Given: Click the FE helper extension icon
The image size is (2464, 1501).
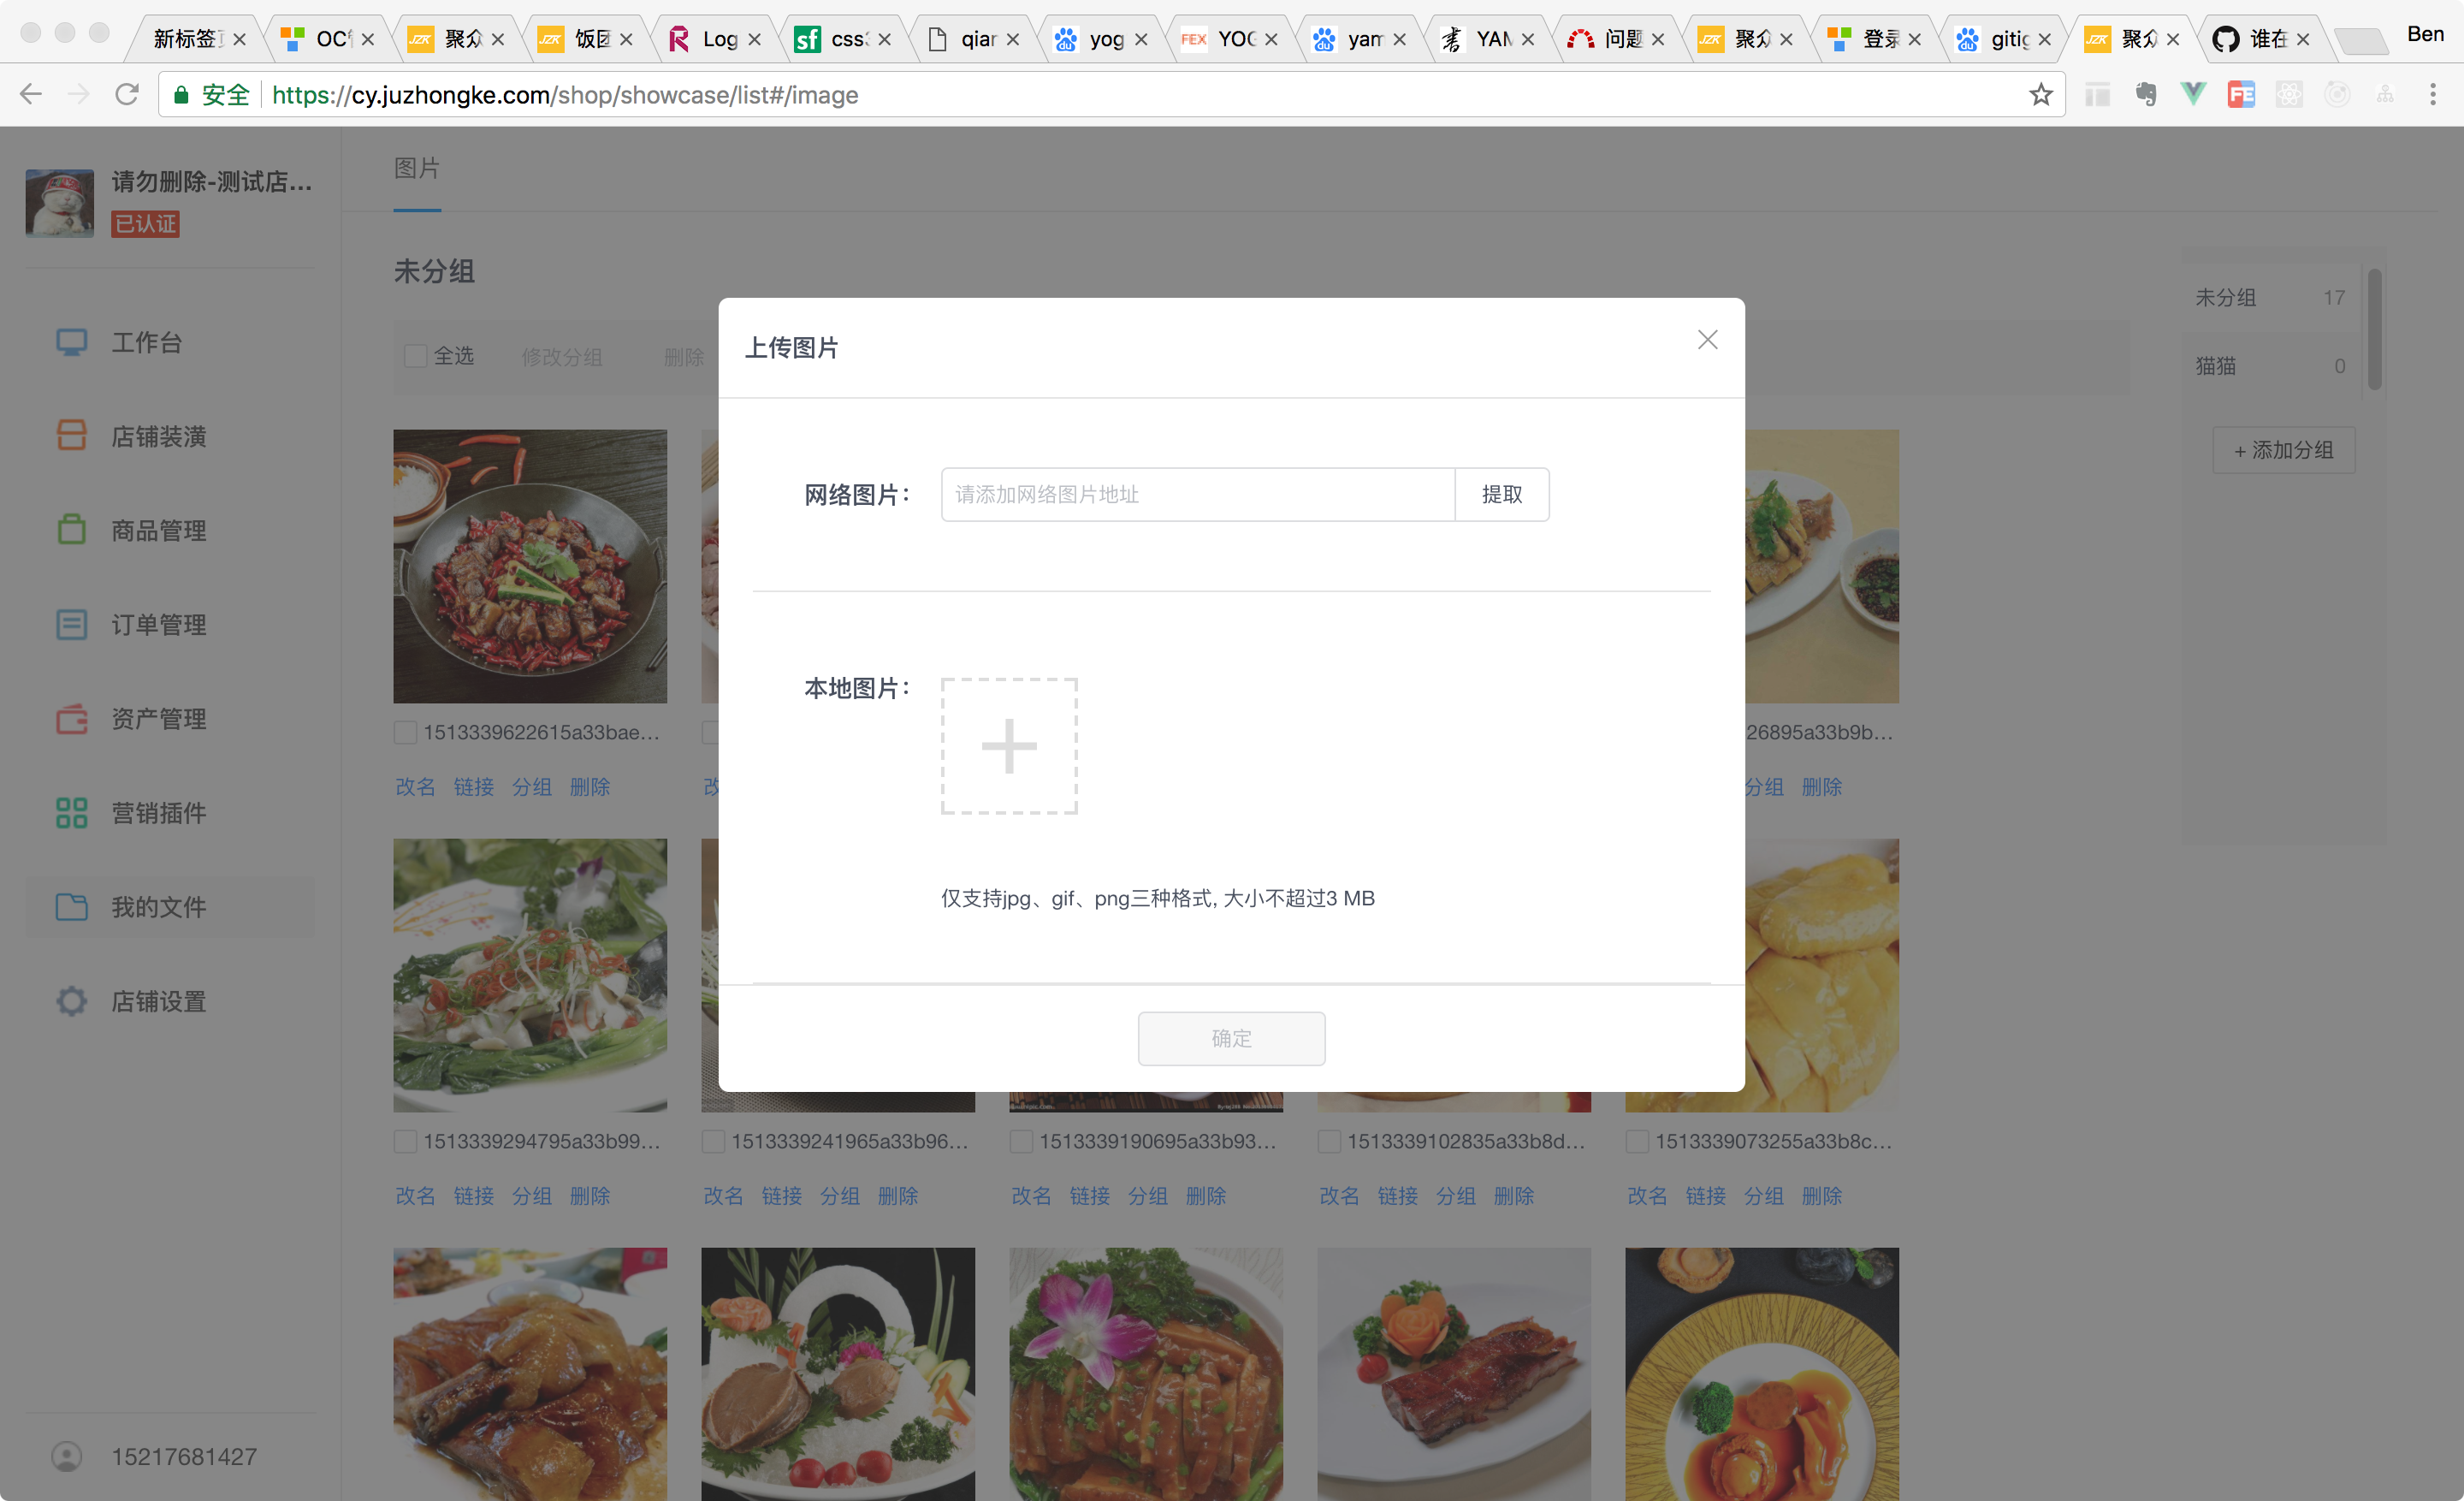Looking at the screenshot, I should (2241, 95).
